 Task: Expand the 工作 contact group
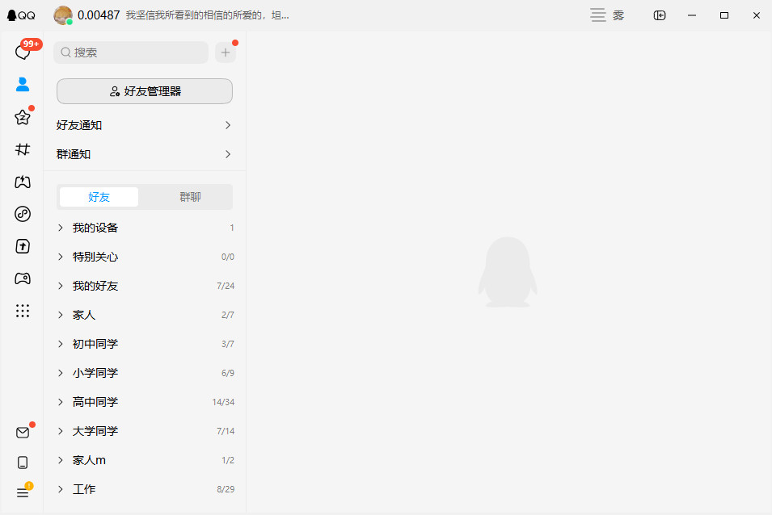84,489
